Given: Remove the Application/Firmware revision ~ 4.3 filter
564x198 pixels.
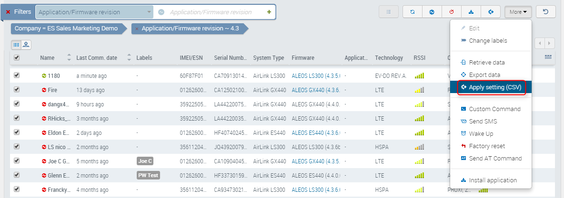Looking at the screenshot, I should point(137,28).
